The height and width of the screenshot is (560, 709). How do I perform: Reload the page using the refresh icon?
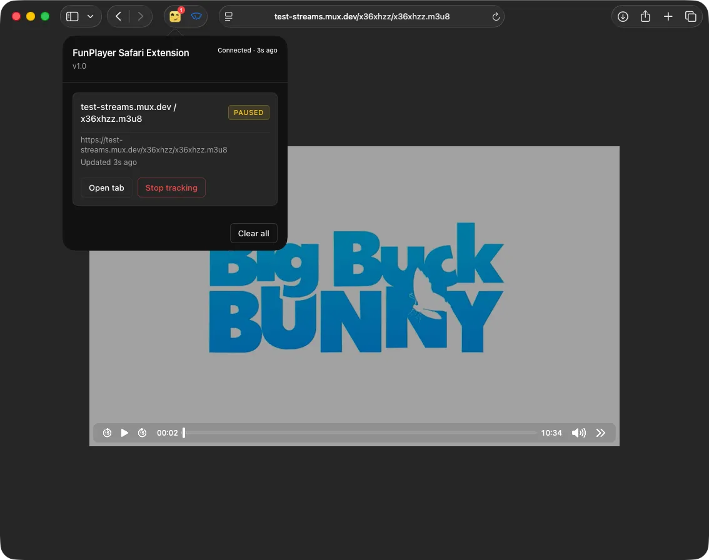[x=496, y=17]
